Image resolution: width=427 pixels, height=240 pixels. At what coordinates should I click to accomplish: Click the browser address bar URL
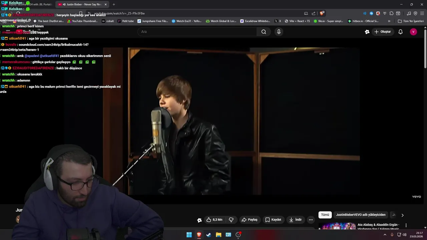[x=119, y=13]
